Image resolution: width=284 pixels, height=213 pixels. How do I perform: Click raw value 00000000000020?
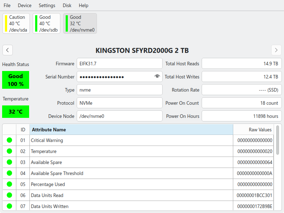click(x=255, y=151)
